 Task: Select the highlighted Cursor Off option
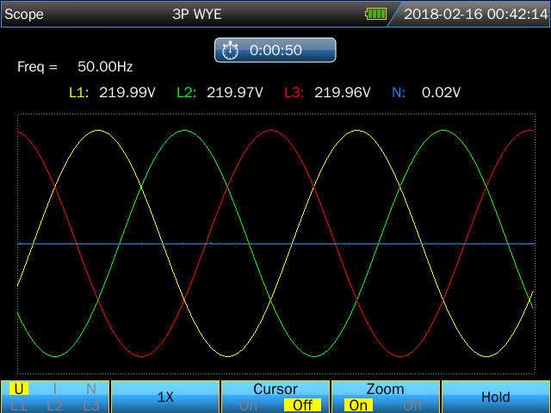point(302,405)
